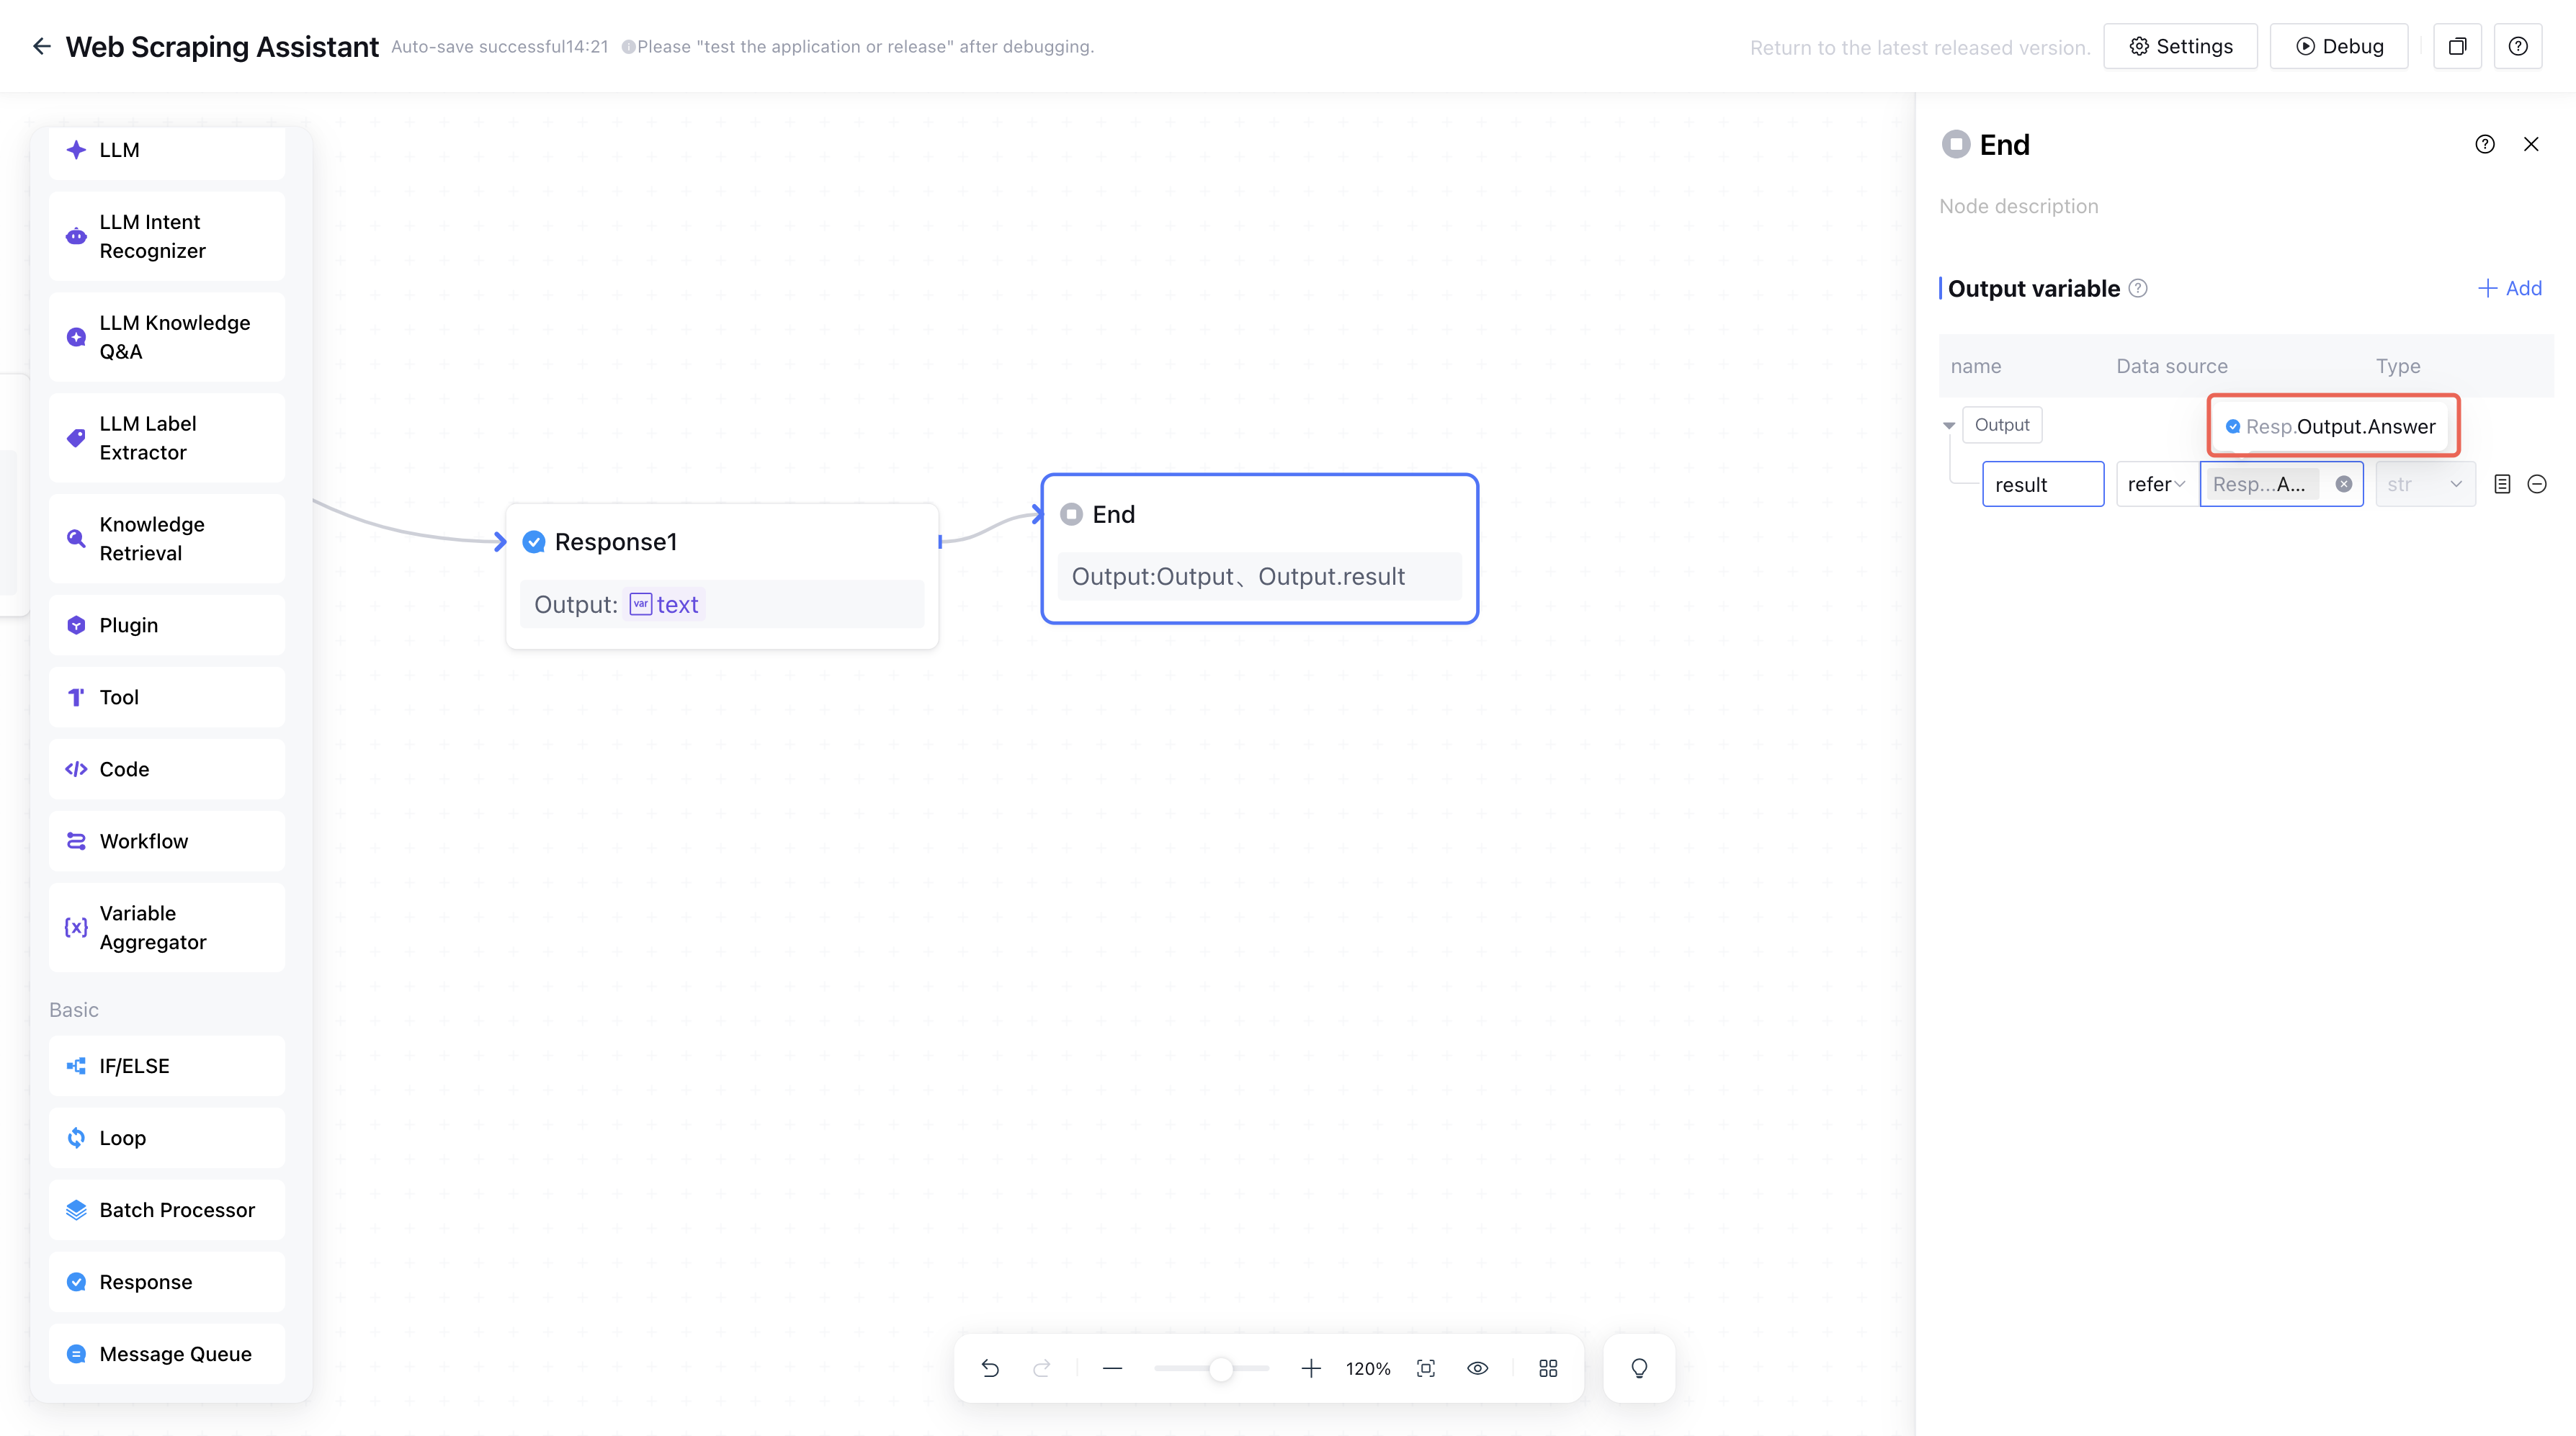Collapse the Output variable tree arrow
Image resolution: width=2576 pixels, height=1436 pixels.
point(1949,425)
